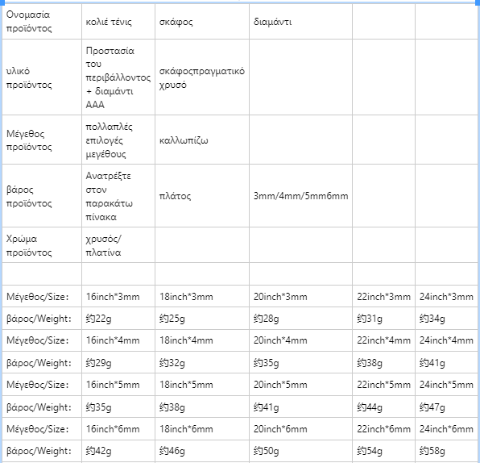Select the '16inch*3mm' size cell

(x=118, y=297)
